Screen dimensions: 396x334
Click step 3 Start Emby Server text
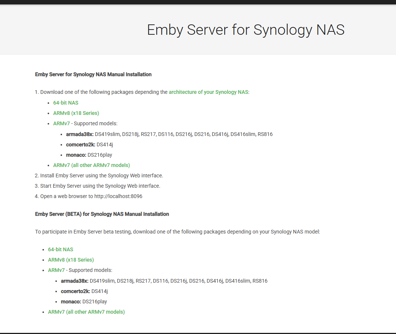coord(100,186)
